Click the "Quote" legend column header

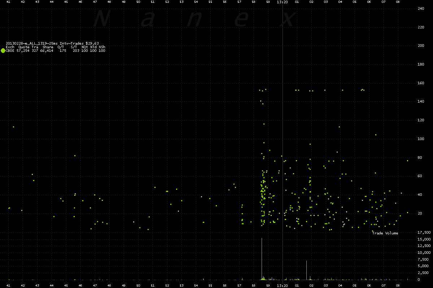click(24, 47)
